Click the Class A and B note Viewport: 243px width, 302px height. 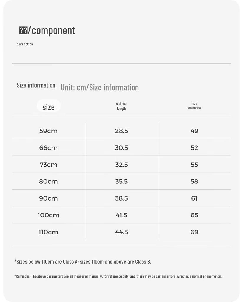tap(83, 262)
